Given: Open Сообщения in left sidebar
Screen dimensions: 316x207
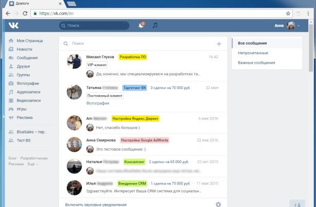Looking at the screenshot, I should pyautogui.click(x=27, y=58).
